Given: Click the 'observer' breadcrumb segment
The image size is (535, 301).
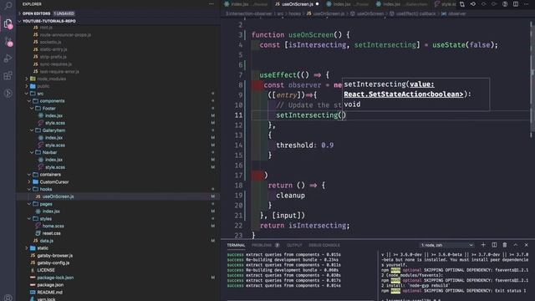Looking at the screenshot, I should coord(457,13).
